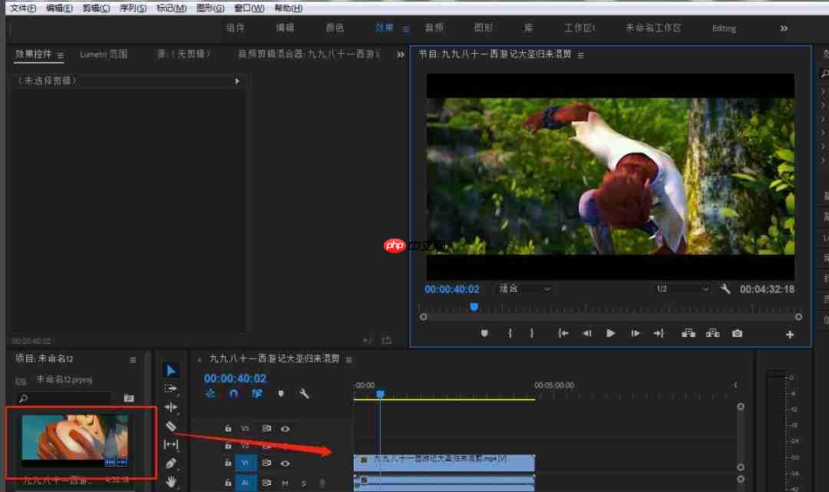Click the Mark In brace icon

(x=511, y=332)
